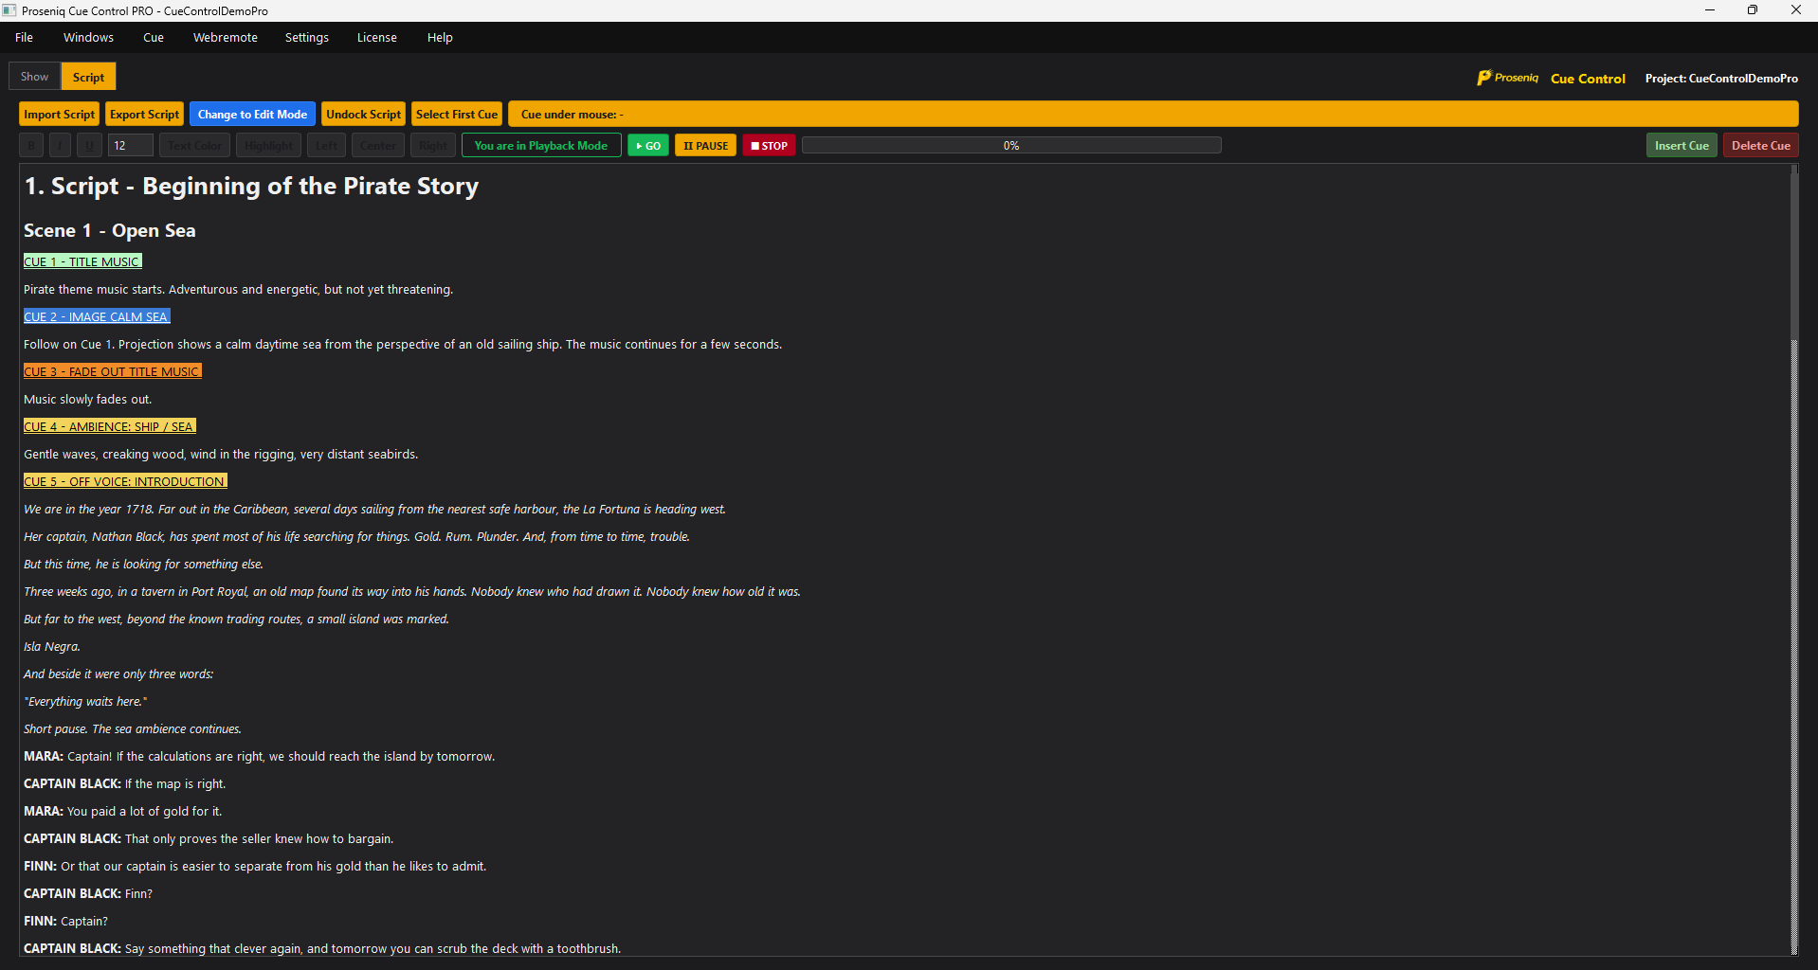
Task: Click the 0% progress bar
Action: pyautogui.click(x=1011, y=145)
